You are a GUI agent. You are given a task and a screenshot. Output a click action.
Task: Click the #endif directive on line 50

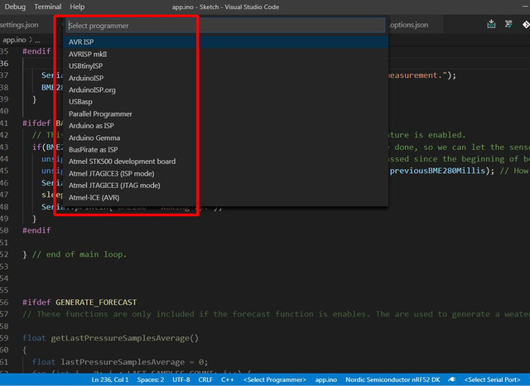click(36, 230)
